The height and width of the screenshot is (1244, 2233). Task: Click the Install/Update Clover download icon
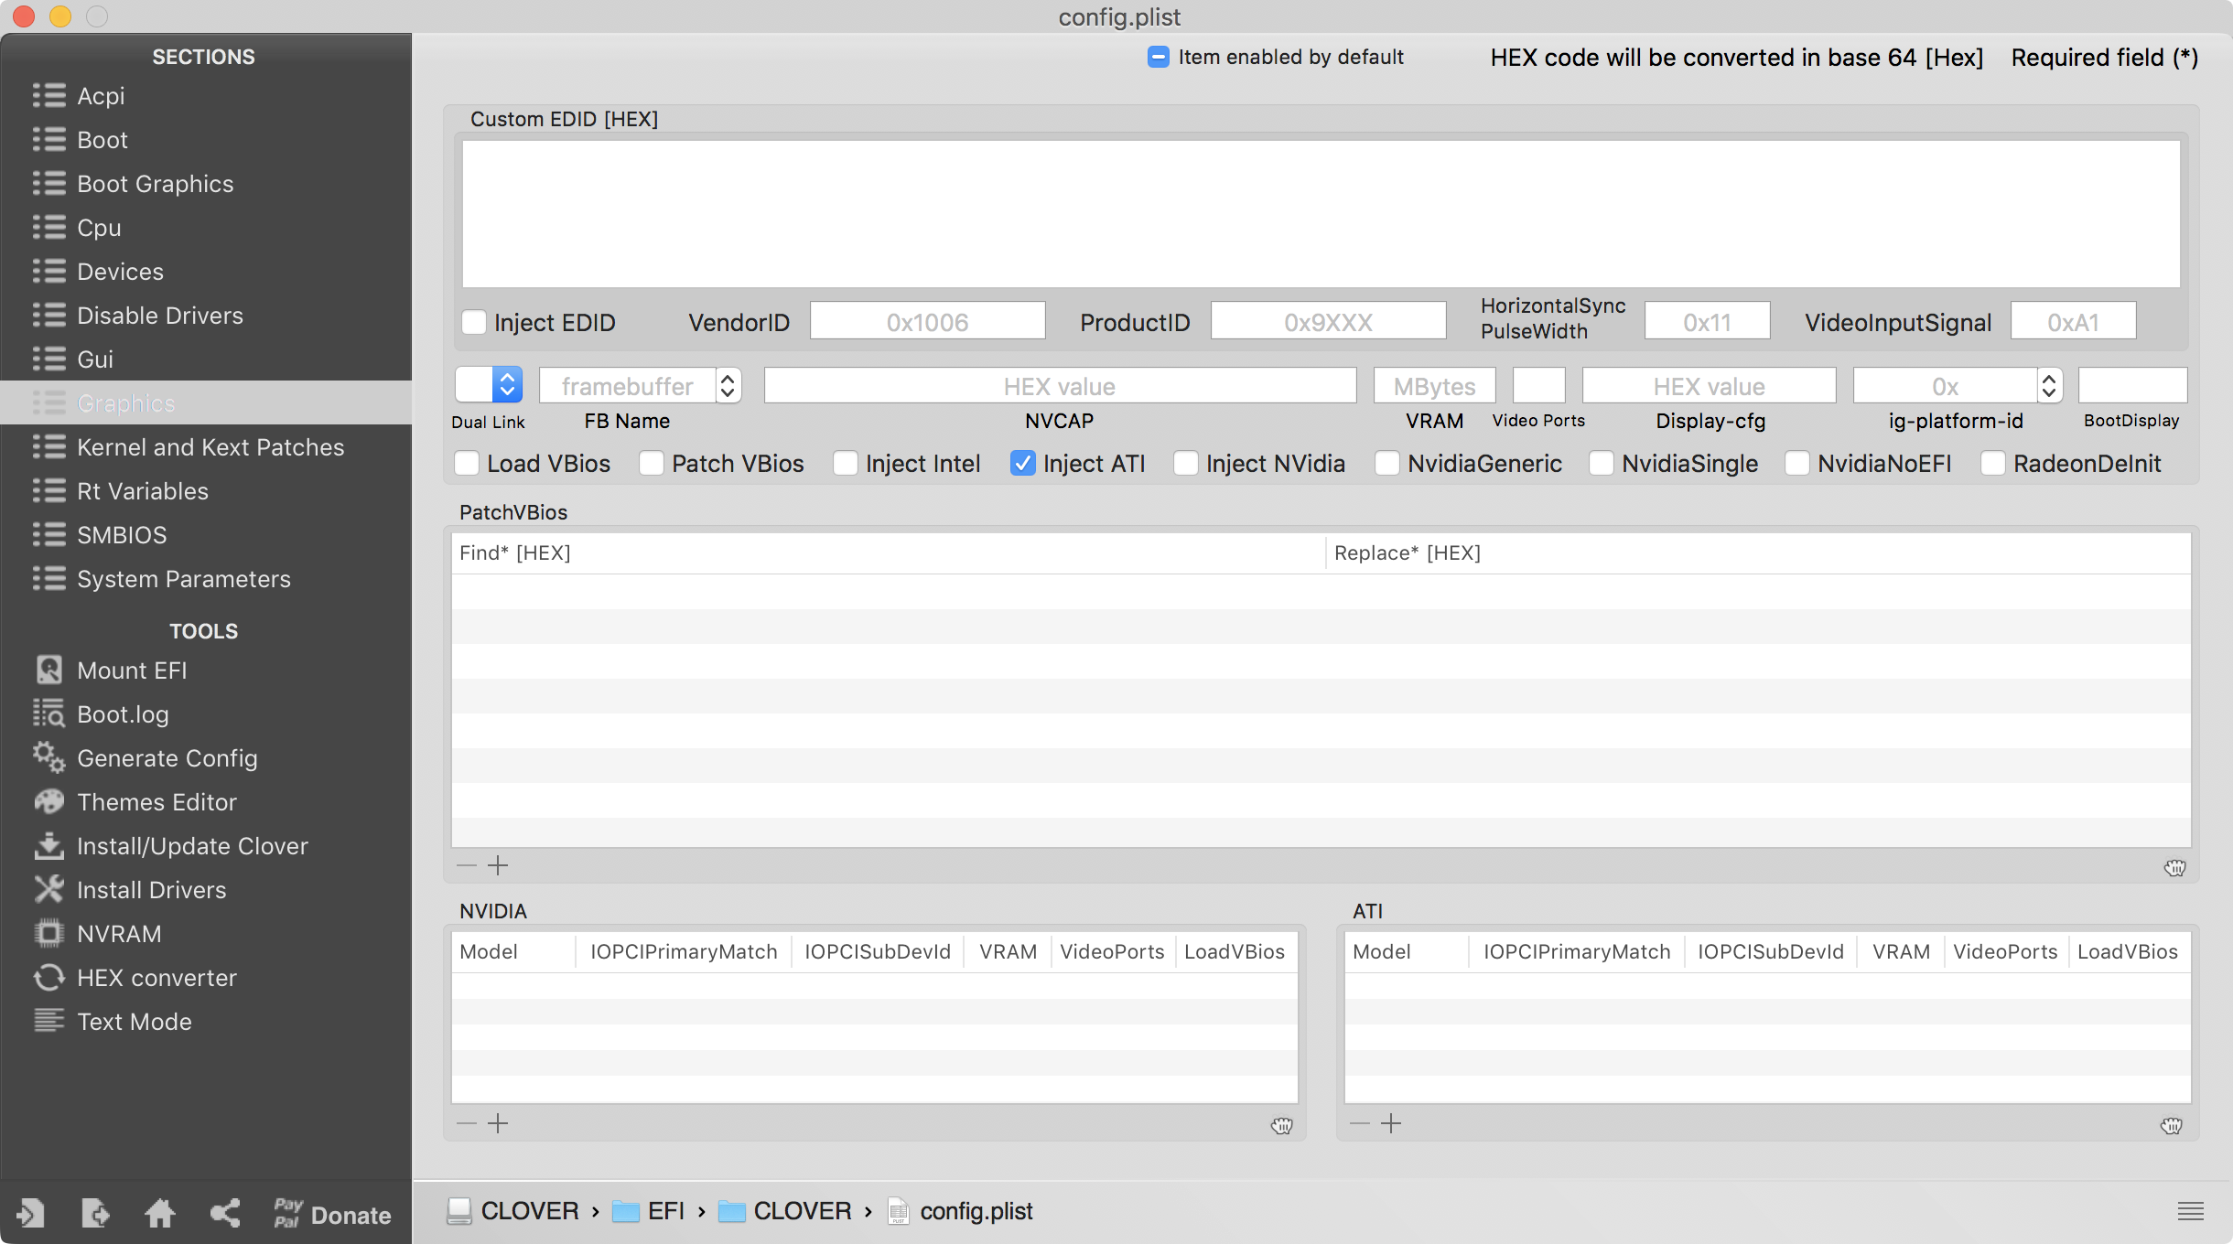[x=49, y=845]
